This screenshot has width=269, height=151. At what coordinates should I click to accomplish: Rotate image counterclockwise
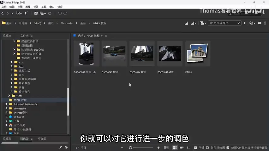point(60,13)
